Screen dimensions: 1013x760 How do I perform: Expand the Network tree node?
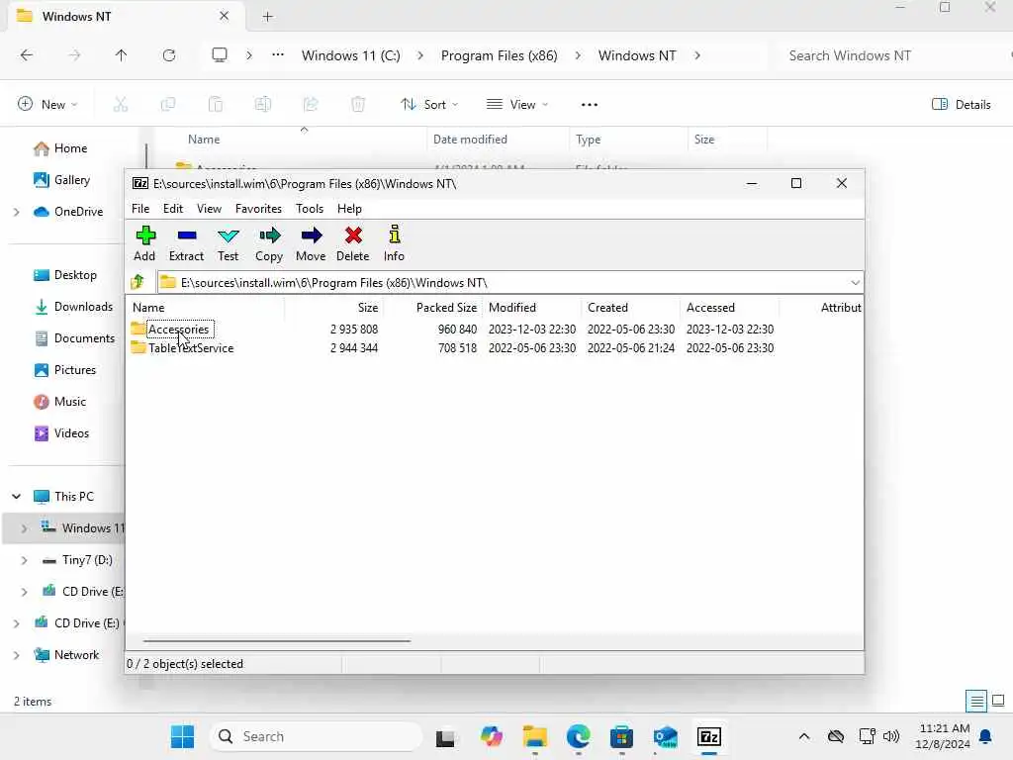pos(17,655)
